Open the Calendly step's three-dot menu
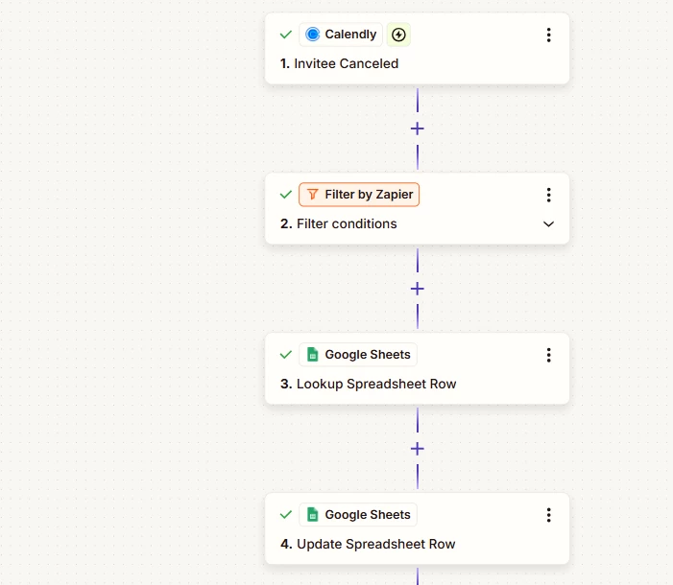 tap(548, 35)
